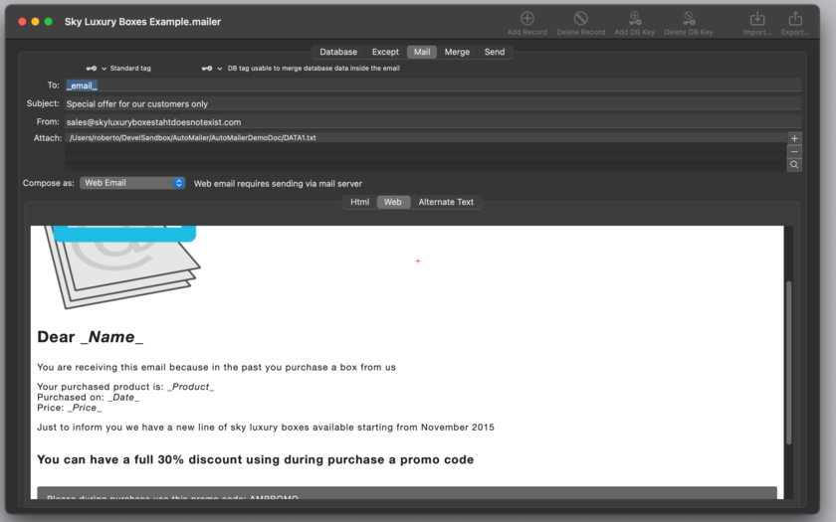
Task: Click the _Date_ tag in email body
Action: (123, 398)
